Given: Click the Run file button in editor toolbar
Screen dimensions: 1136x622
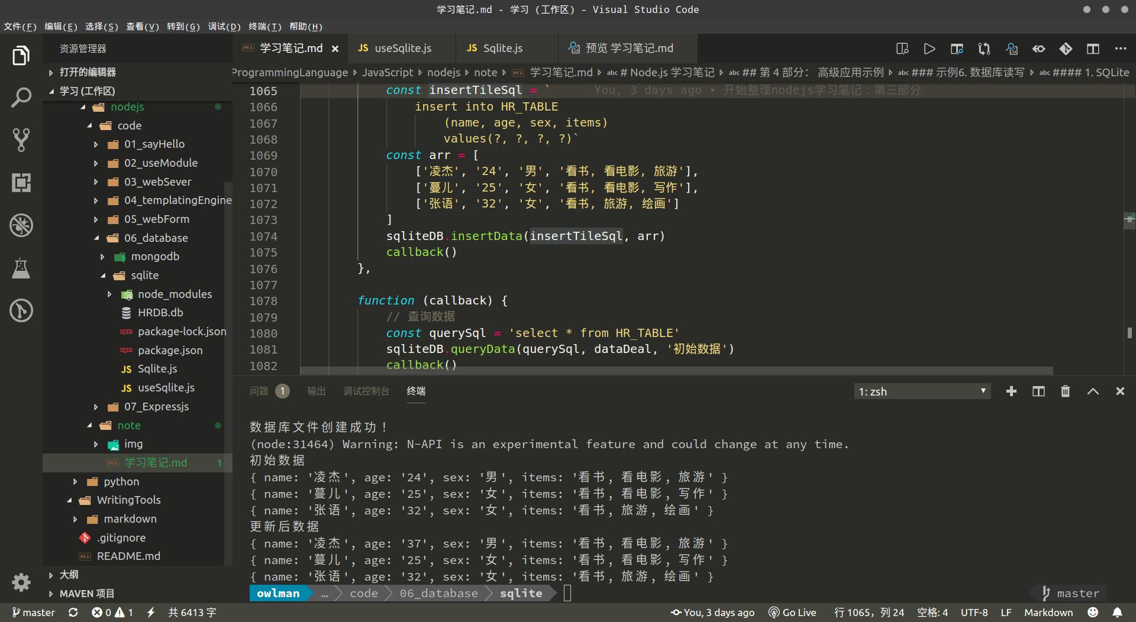Looking at the screenshot, I should [x=929, y=48].
